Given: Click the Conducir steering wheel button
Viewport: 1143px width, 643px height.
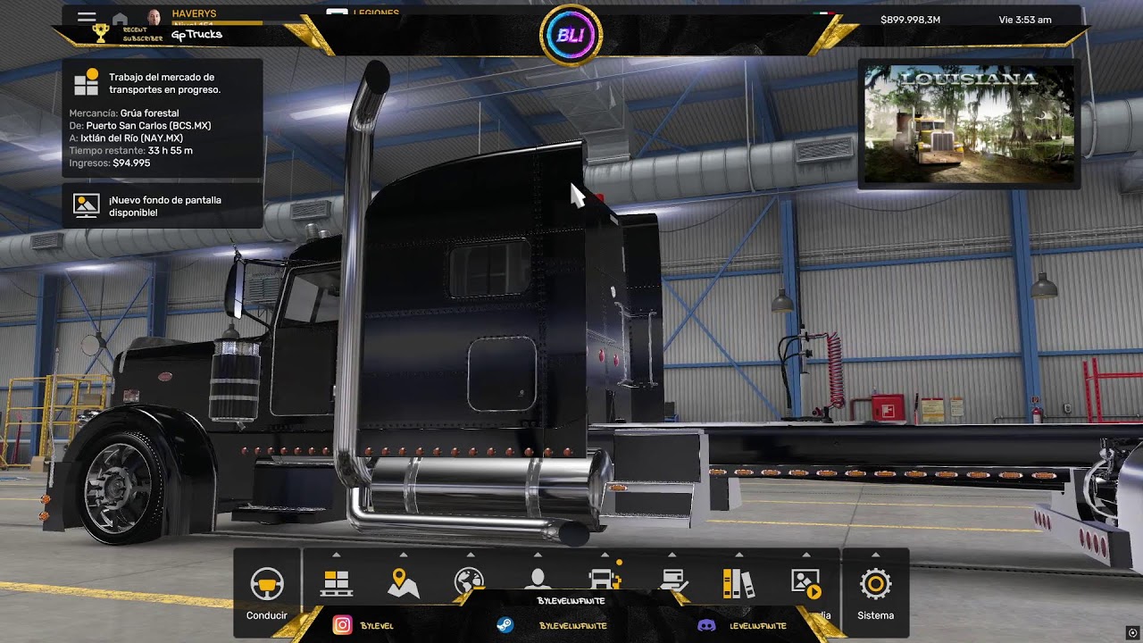Looking at the screenshot, I should tap(267, 593).
